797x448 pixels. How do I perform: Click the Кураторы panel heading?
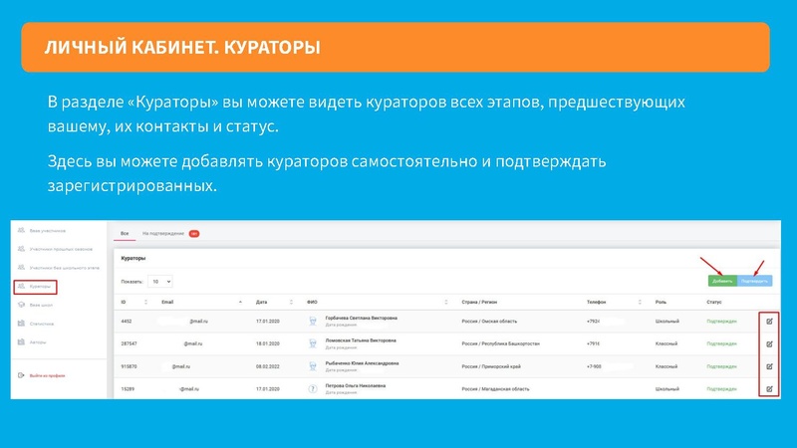pyautogui.click(x=133, y=259)
